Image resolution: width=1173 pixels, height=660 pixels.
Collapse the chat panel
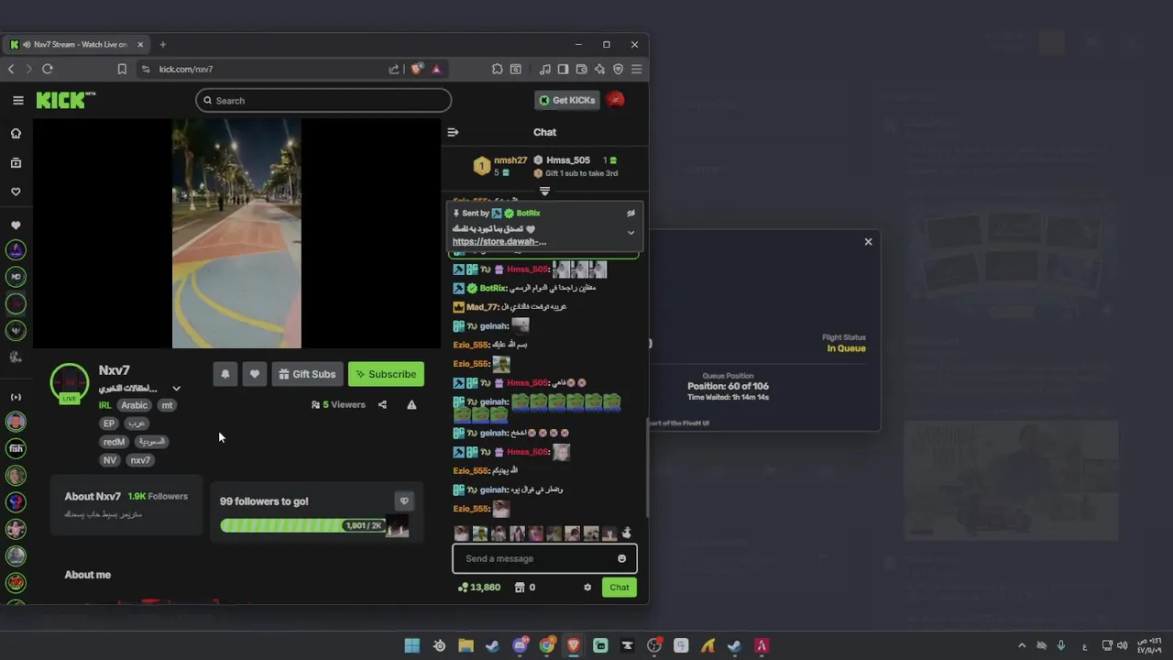[x=453, y=132]
